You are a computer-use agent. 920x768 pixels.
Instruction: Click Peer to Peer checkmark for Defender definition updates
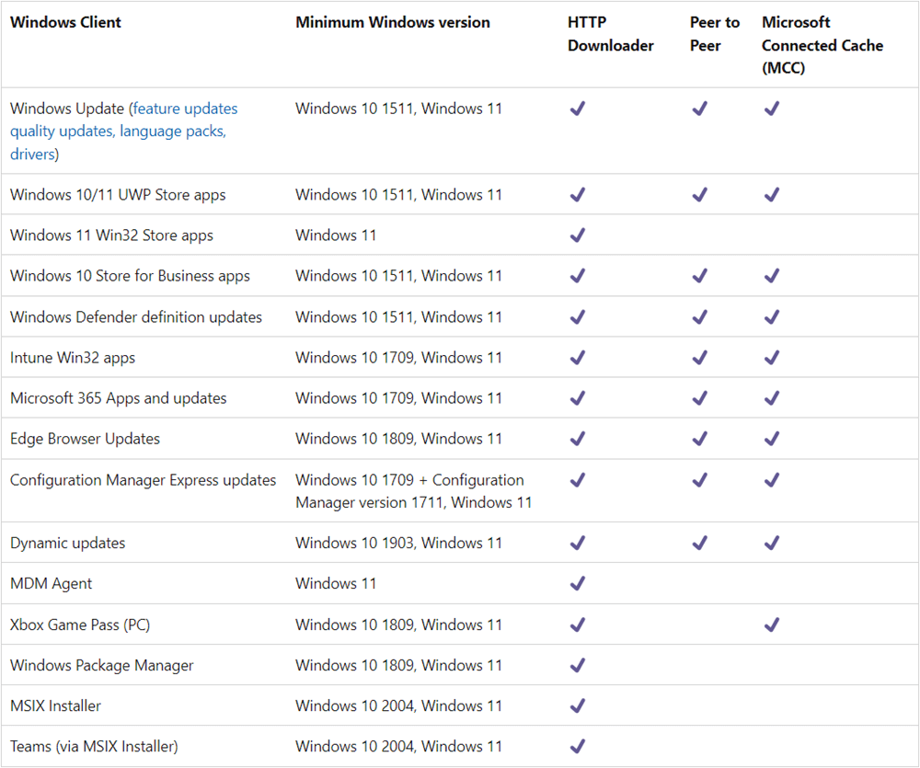[x=700, y=317]
